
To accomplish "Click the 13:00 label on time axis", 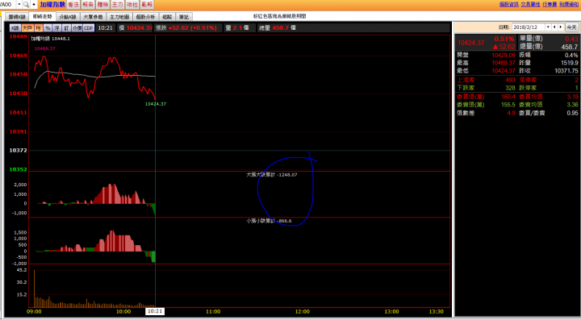I will click(x=391, y=312).
